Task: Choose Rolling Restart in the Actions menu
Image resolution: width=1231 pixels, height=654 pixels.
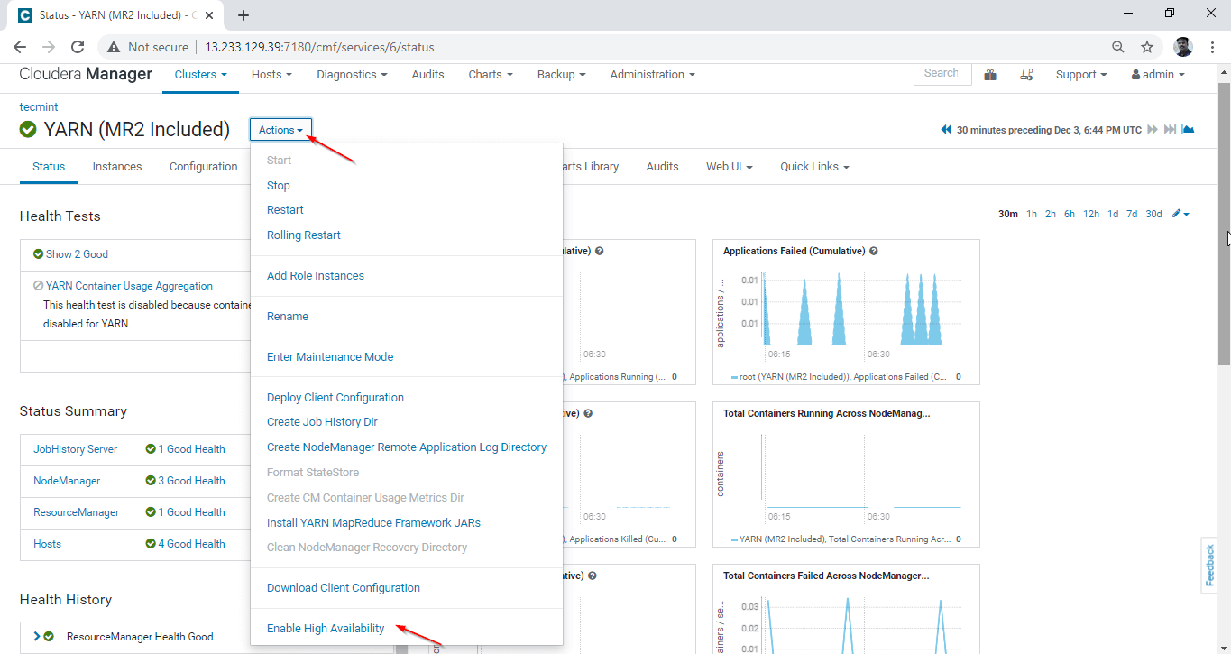Action: coord(304,235)
